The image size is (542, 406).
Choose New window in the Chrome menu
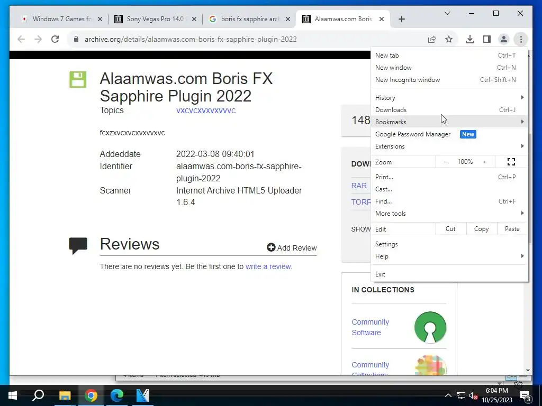click(x=449, y=67)
